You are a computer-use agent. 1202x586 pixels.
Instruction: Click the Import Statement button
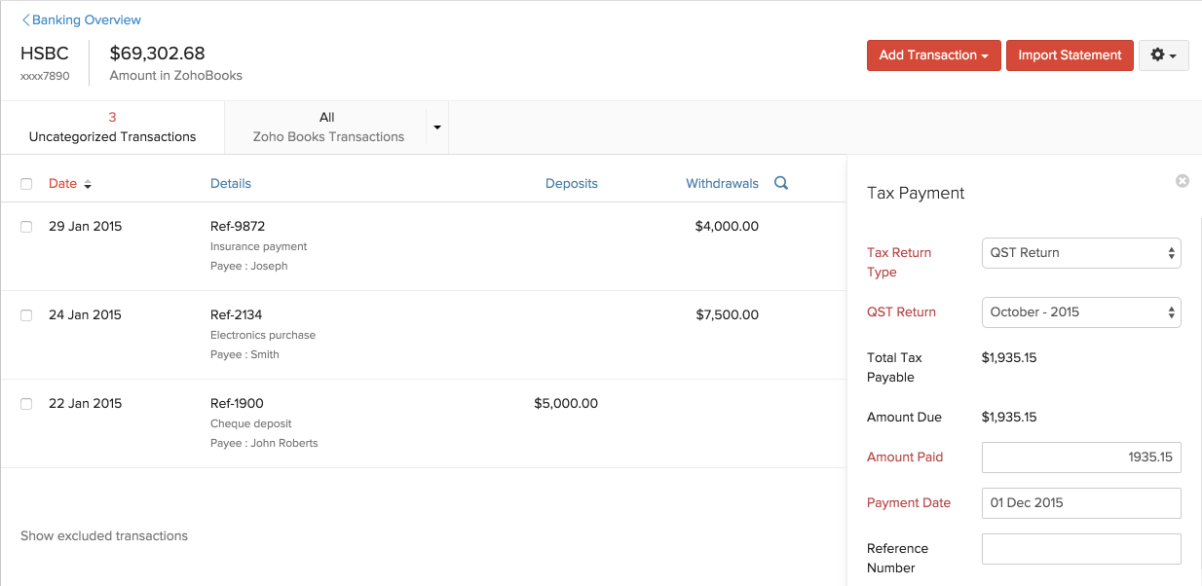tap(1070, 55)
